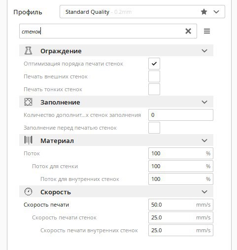Click the Печать тонких стенок label
This screenshot has width=237, height=250.
pyautogui.click(x=53, y=89)
